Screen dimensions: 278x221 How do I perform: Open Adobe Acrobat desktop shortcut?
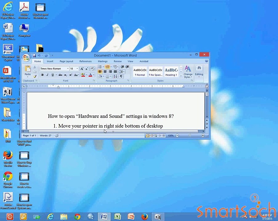[24, 10]
